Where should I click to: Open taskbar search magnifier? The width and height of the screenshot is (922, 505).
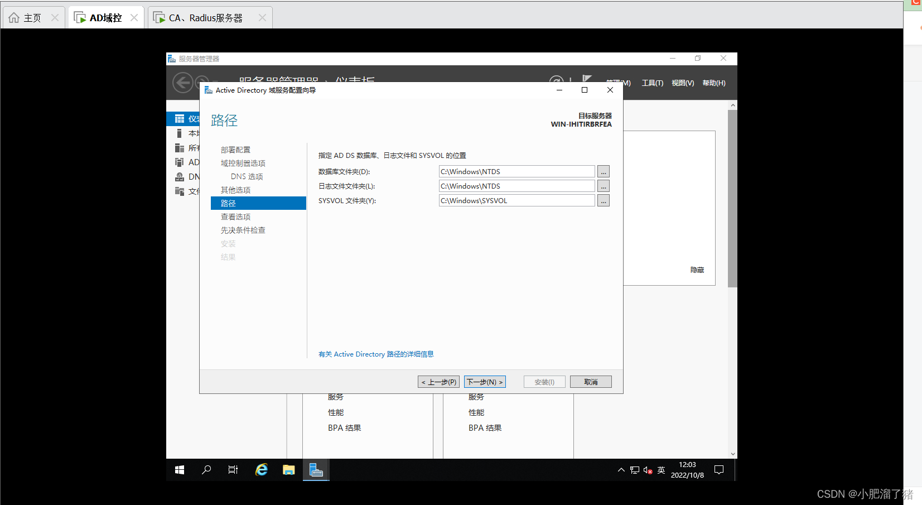coord(206,470)
